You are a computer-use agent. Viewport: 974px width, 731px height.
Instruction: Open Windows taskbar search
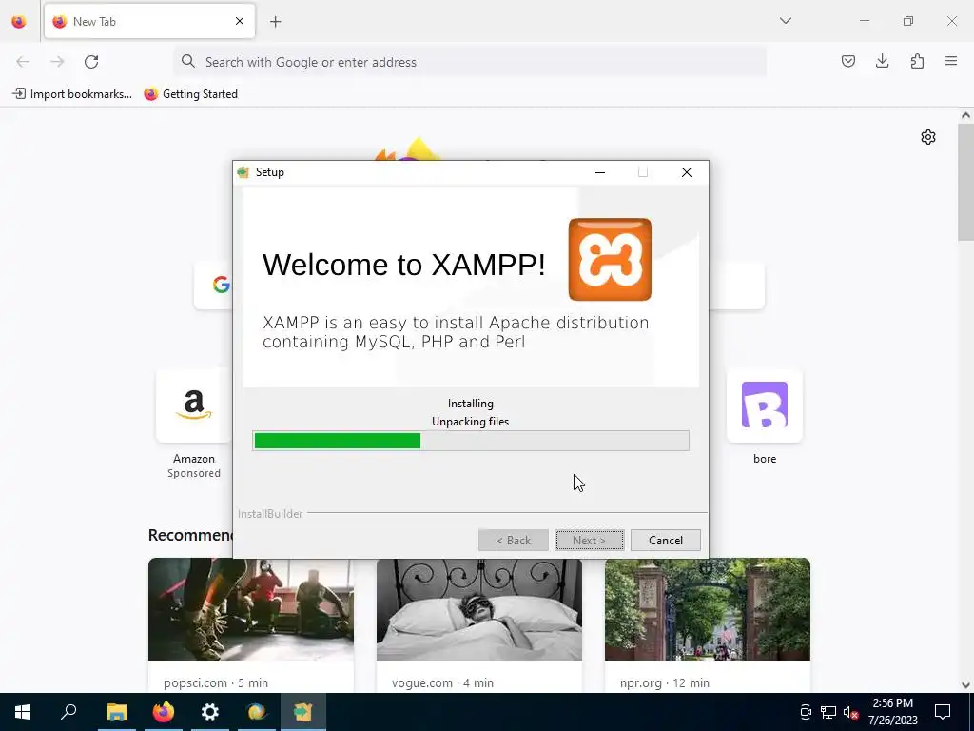(x=68, y=712)
